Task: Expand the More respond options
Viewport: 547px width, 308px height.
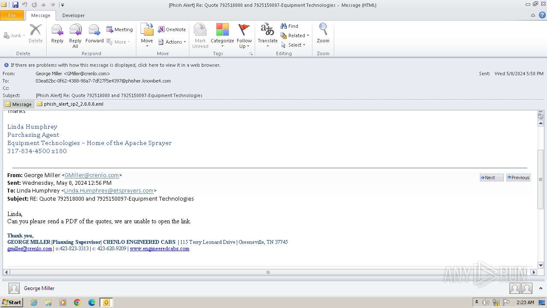Action: [x=118, y=42]
